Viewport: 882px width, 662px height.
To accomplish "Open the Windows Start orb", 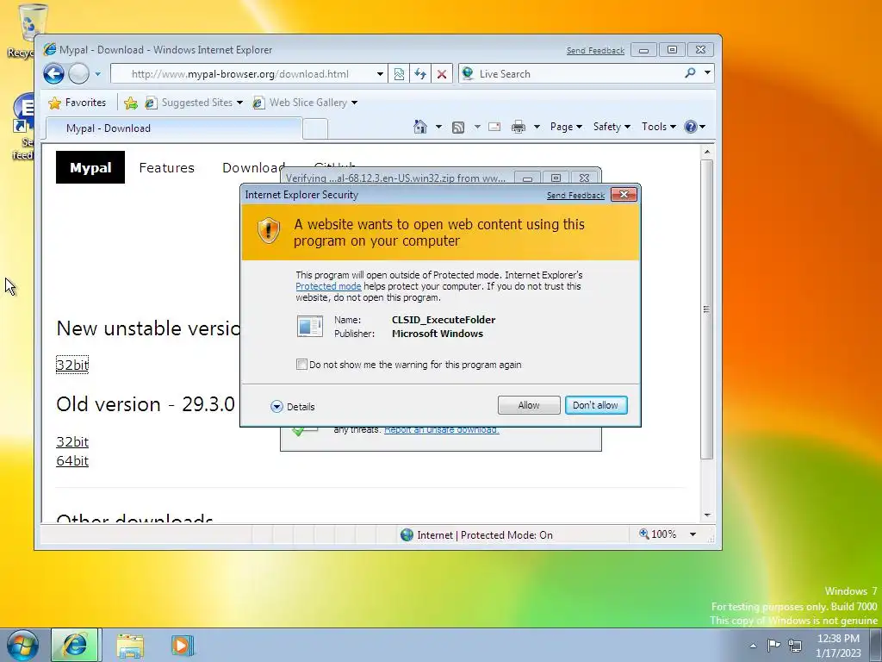I will pyautogui.click(x=22, y=645).
